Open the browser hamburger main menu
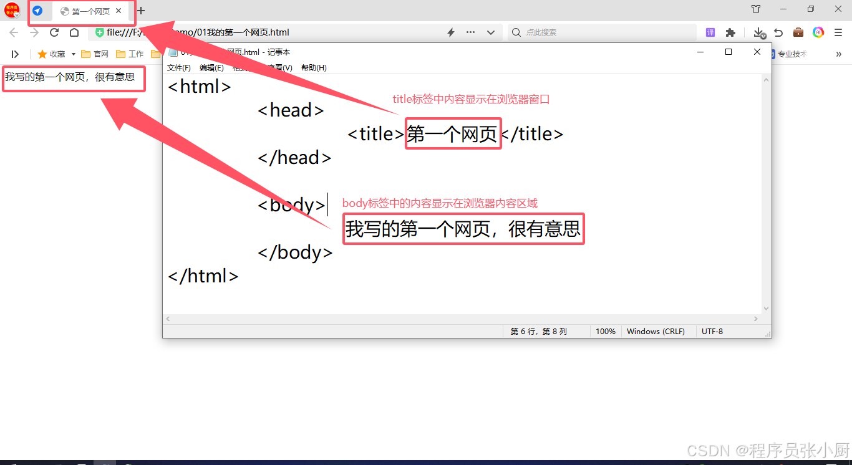Screen dimensions: 852x465 (839, 32)
